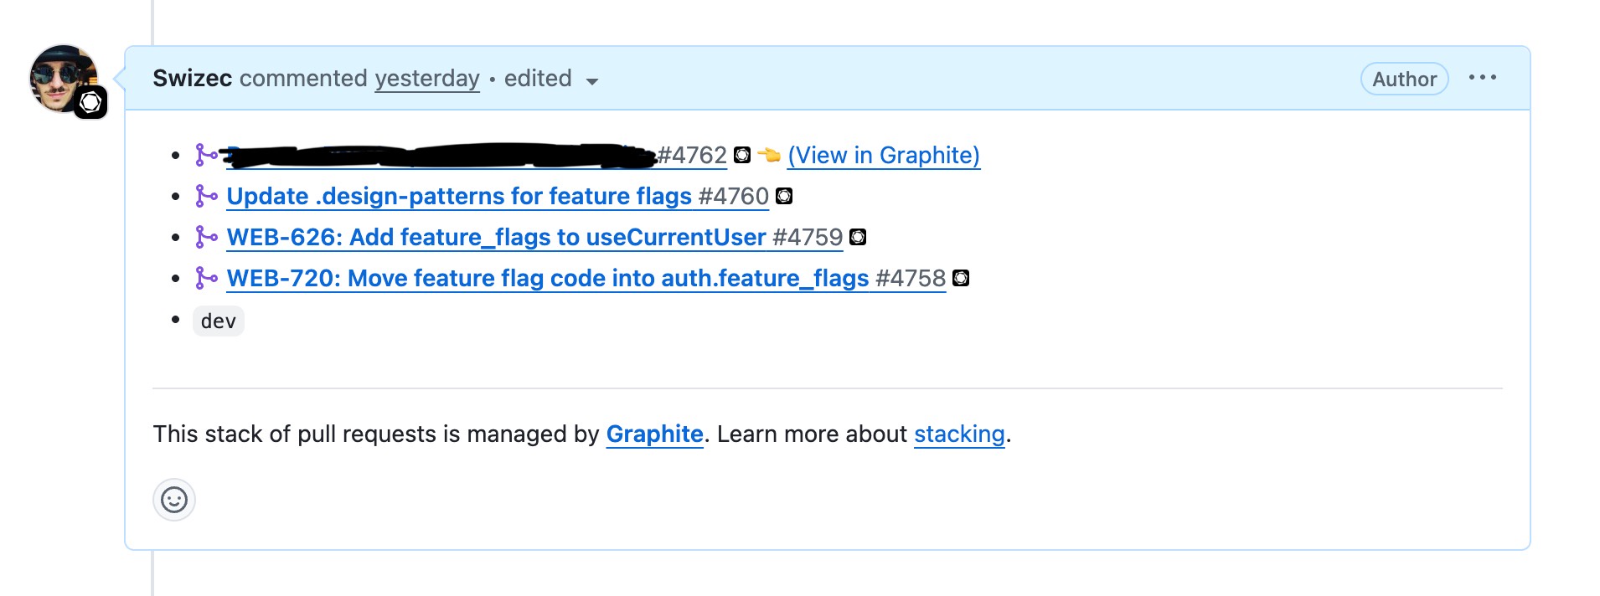Add an emoji reaction with smiley icon
The width and height of the screenshot is (1600, 596).
coord(174,500)
